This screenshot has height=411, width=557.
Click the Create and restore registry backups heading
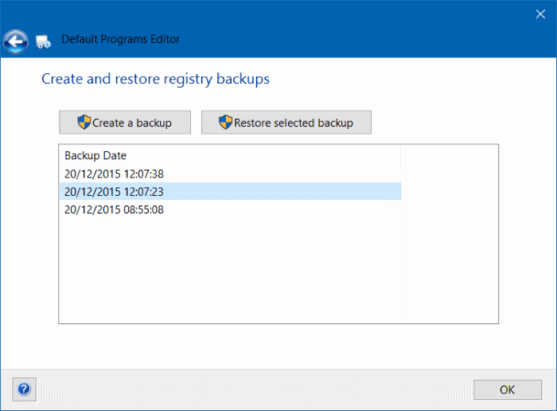click(156, 79)
